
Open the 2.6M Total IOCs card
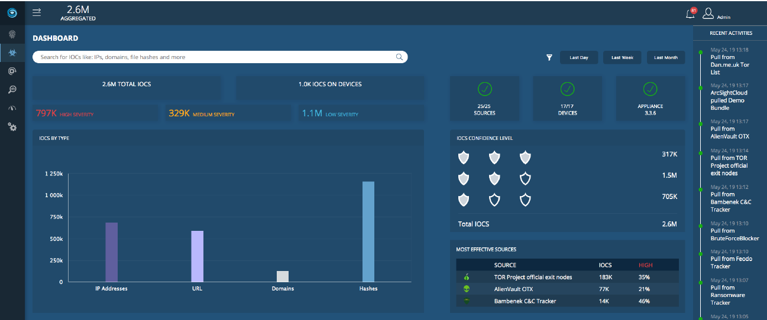point(127,88)
